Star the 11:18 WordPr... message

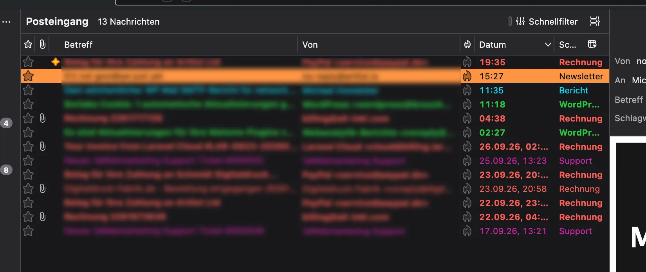coord(28,104)
